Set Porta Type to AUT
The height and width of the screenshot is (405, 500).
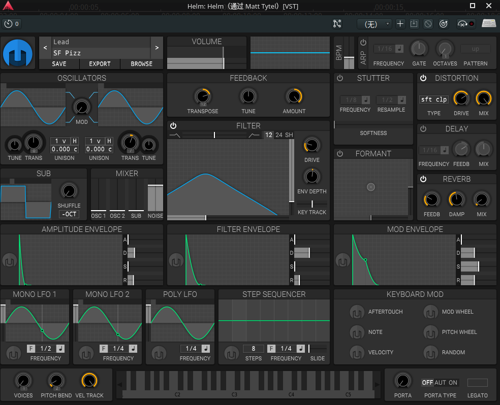[x=441, y=382]
